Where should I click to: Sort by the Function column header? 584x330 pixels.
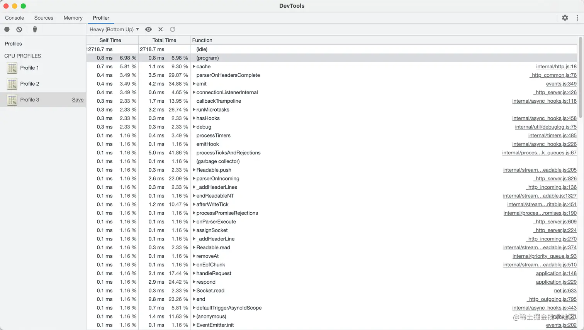tap(384, 40)
